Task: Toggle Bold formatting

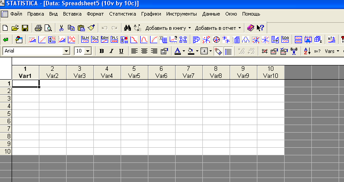Action: tap(101, 51)
